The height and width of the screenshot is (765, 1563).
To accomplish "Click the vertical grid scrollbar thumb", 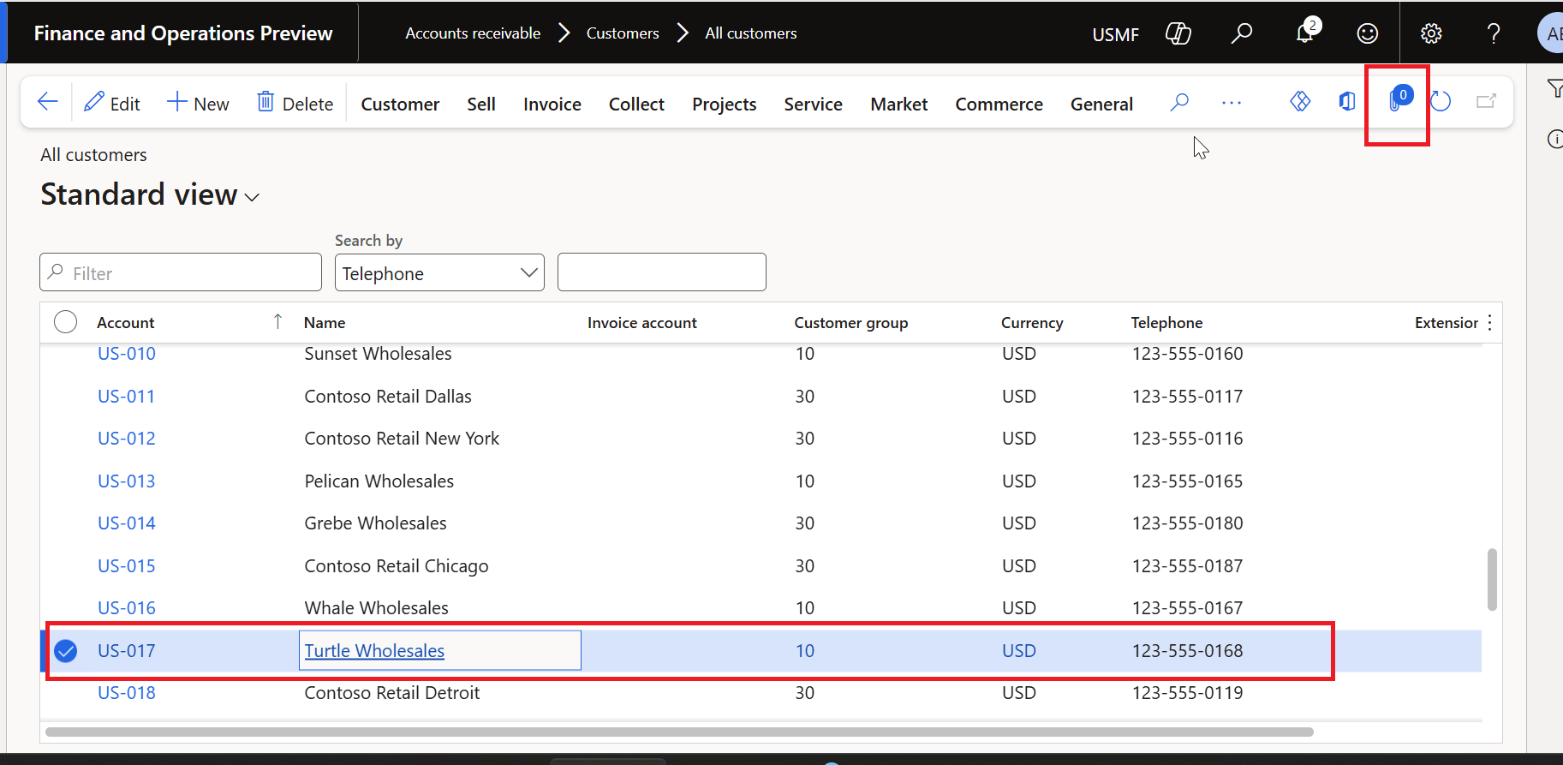I will [x=1492, y=580].
